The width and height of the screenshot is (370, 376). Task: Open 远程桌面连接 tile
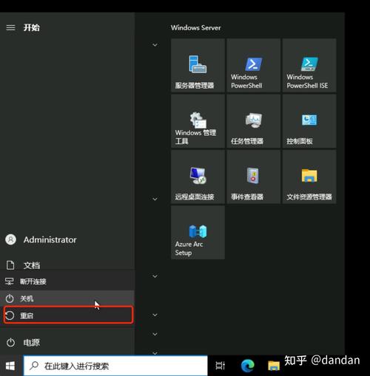click(198, 177)
